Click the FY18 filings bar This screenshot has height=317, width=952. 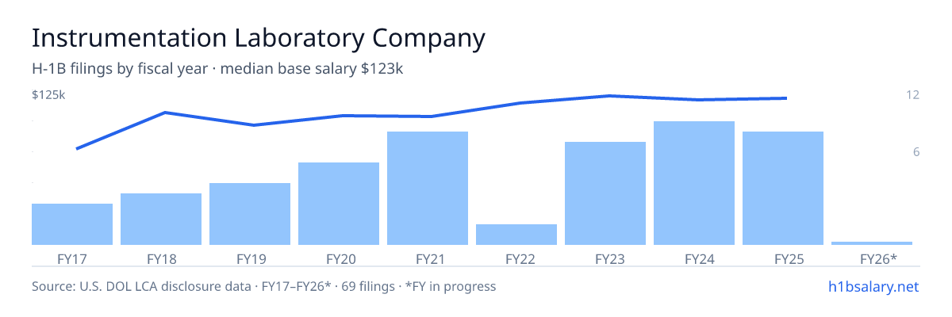click(x=161, y=219)
